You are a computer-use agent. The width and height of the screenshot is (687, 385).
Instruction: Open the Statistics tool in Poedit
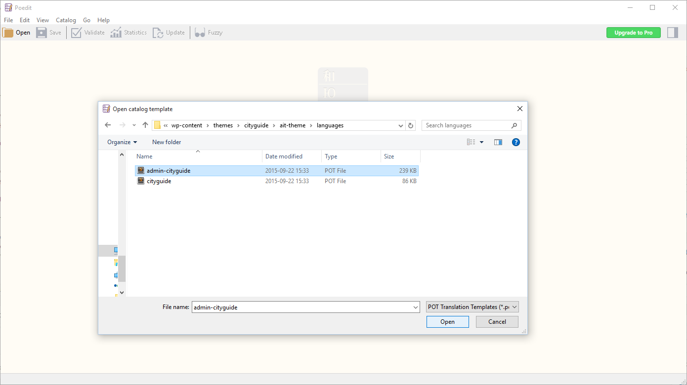(117, 32)
